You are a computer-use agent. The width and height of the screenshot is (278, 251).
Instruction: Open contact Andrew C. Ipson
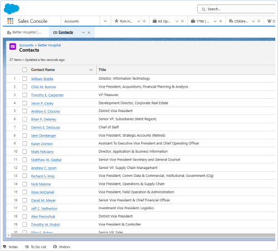point(44,168)
